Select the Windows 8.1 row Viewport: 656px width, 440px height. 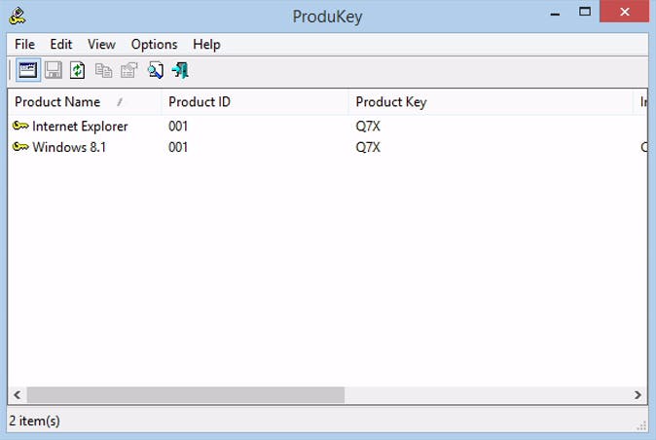[328, 147]
